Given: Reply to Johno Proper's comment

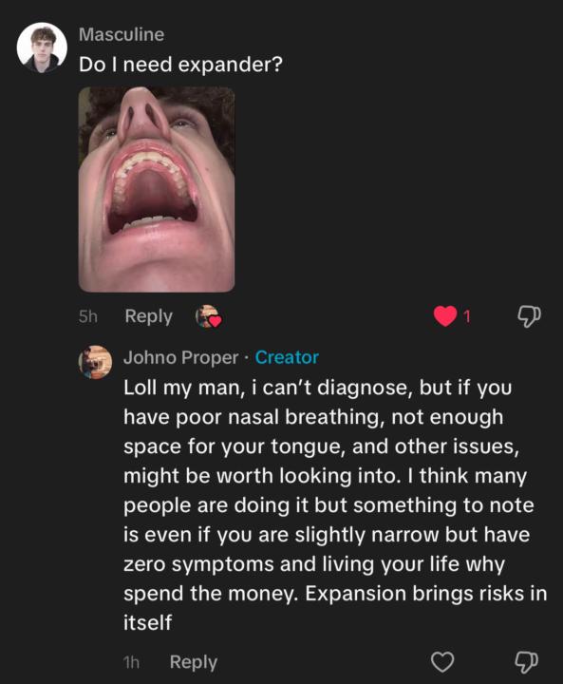Looking at the screenshot, I should [x=193, y=662].
